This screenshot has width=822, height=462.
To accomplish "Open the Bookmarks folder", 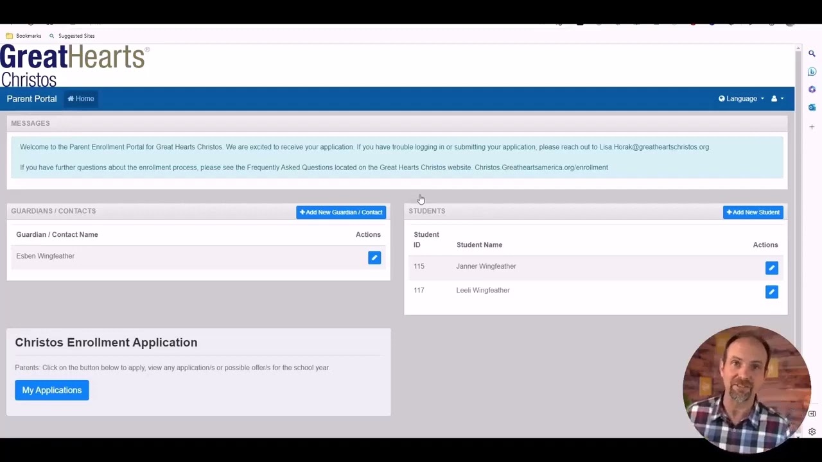I will pos(24,36).
